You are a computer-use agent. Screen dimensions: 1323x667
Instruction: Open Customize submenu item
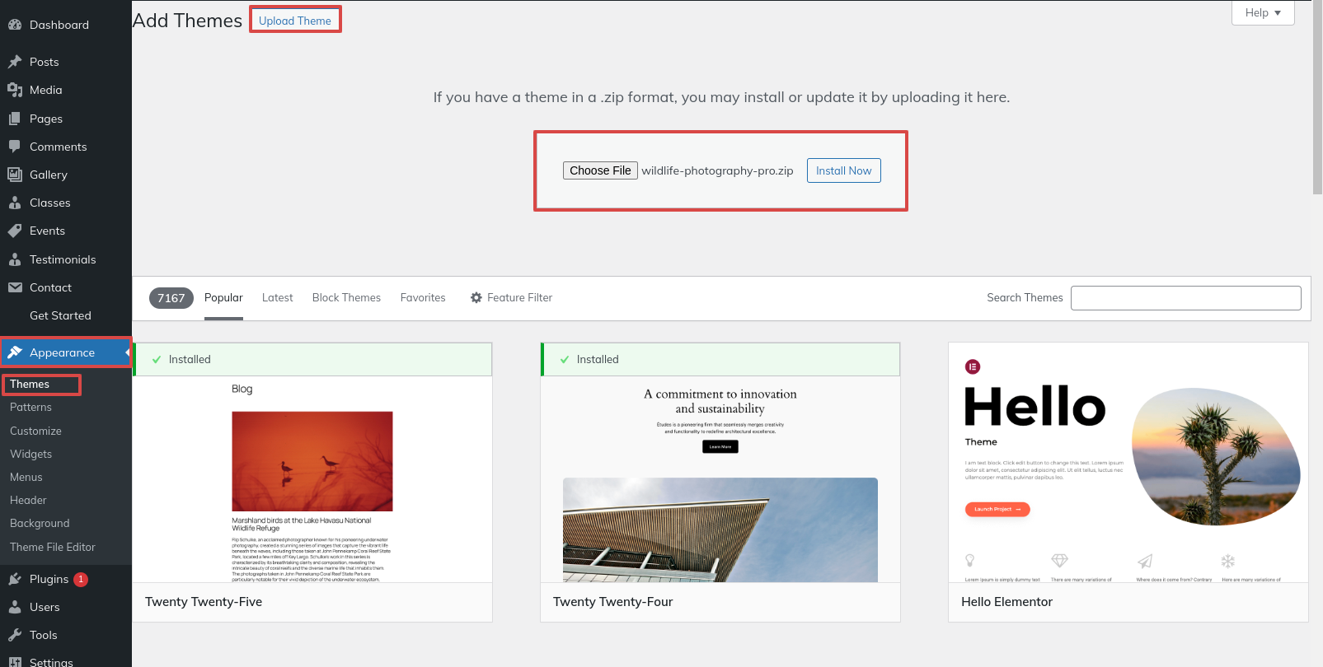point(35,431)
